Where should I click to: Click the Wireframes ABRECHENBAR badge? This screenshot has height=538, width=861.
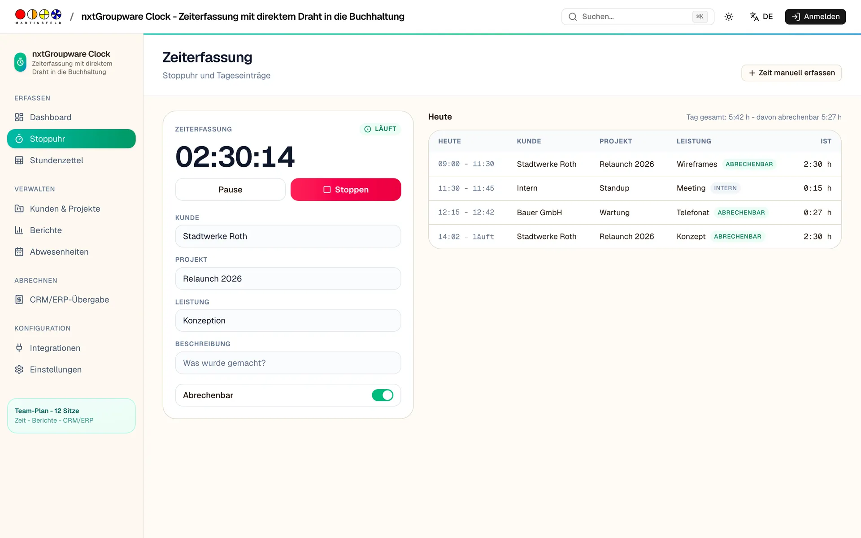749,164
